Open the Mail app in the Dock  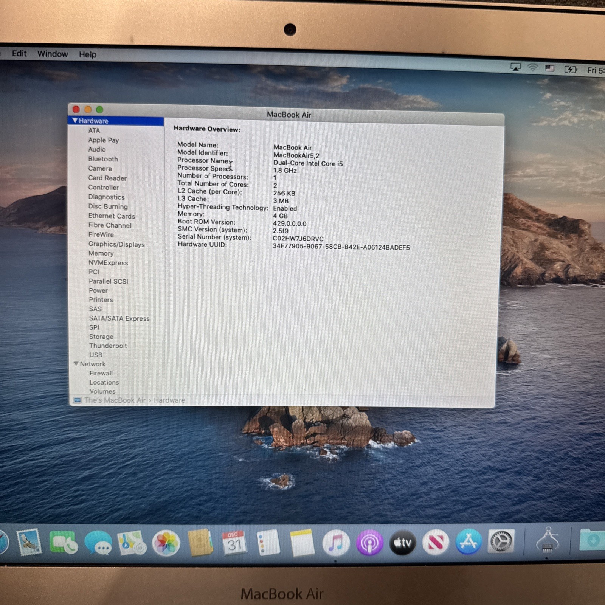tap(29, 542)
